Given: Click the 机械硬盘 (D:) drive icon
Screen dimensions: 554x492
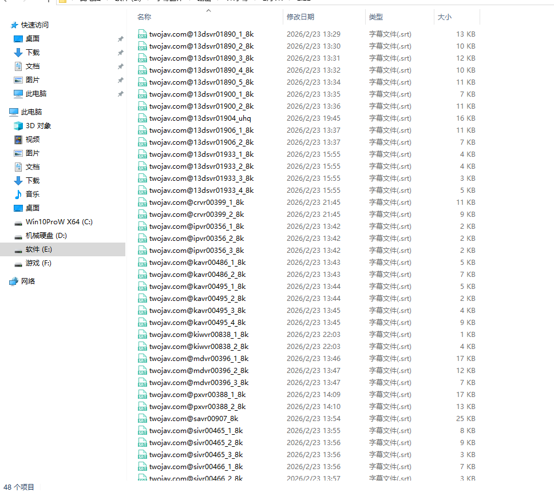Looking at the screenshot, I should pos(18,237).
